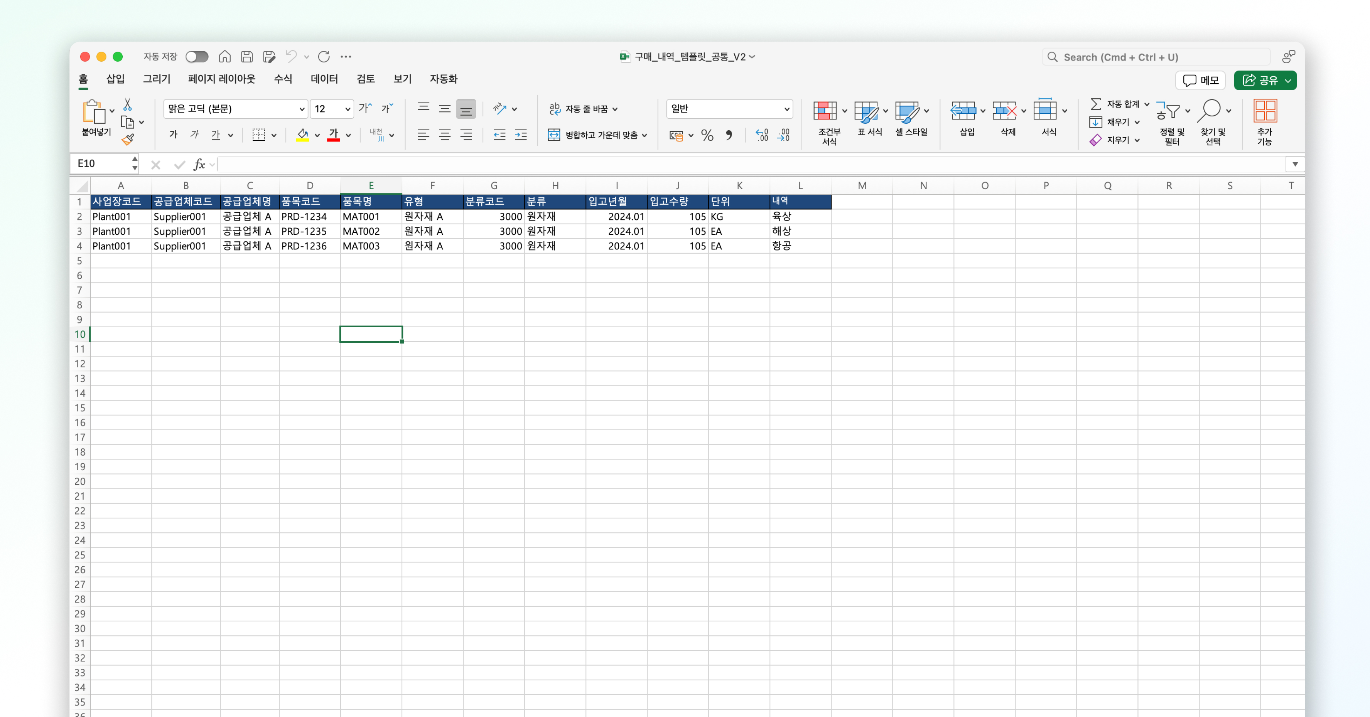Toggle the 자동 저장 autosave switch
The width and height of the screenshot is (1370, 717).
pyautogui.click(x=196, y=56)
